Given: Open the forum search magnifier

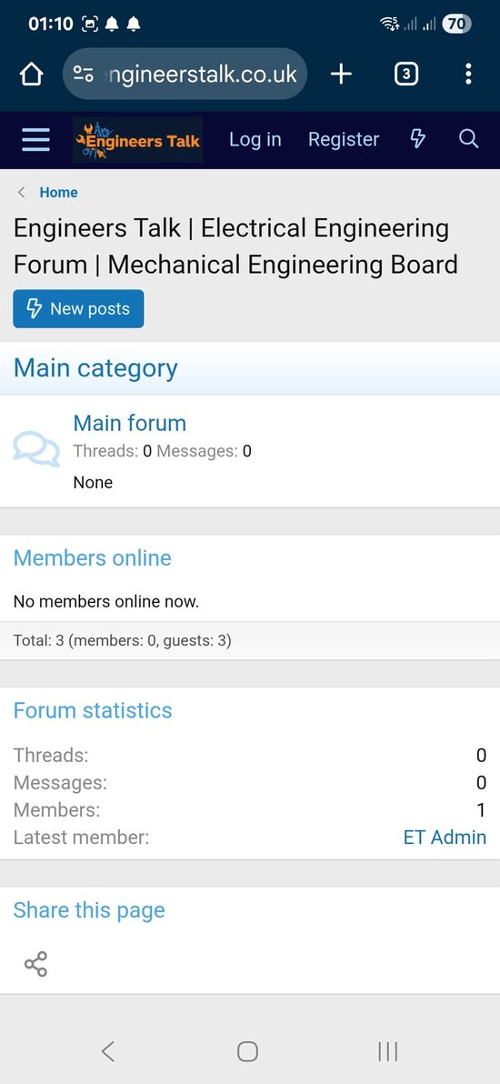Looking at the screenshot, I should click(468, 140).
